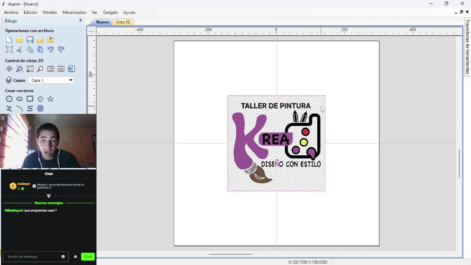Image resolution: width=471 pixels, height=265 pixels.
Task: Click the Import vectors folder icon
Action: click(x=40, y=40)
